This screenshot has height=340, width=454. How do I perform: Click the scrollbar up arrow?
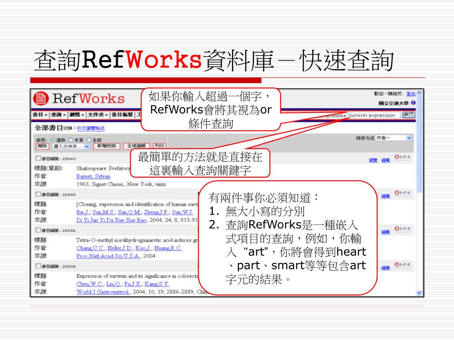pyautogui.click(x=419, y=93)
